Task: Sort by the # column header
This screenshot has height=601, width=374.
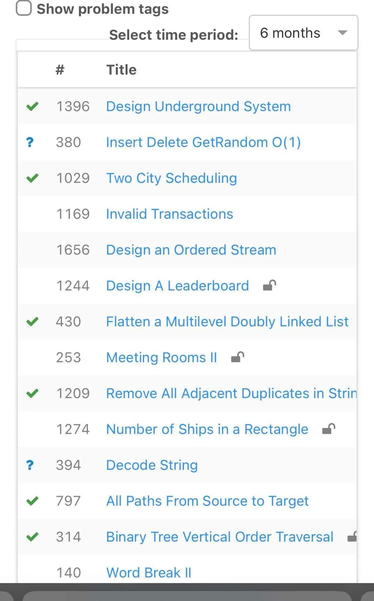Action: [60, 70]
